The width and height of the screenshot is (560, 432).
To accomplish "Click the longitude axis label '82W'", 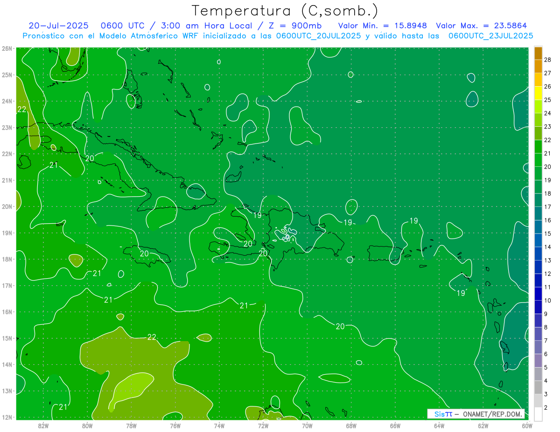I will click(x=43, y=425).
